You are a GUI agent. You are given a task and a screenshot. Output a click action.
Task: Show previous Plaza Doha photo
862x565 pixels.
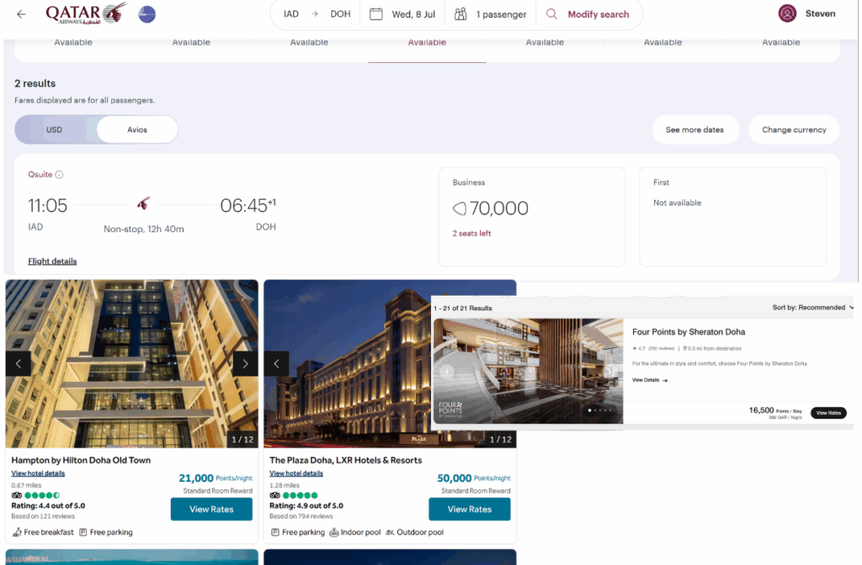coord(276,363)
